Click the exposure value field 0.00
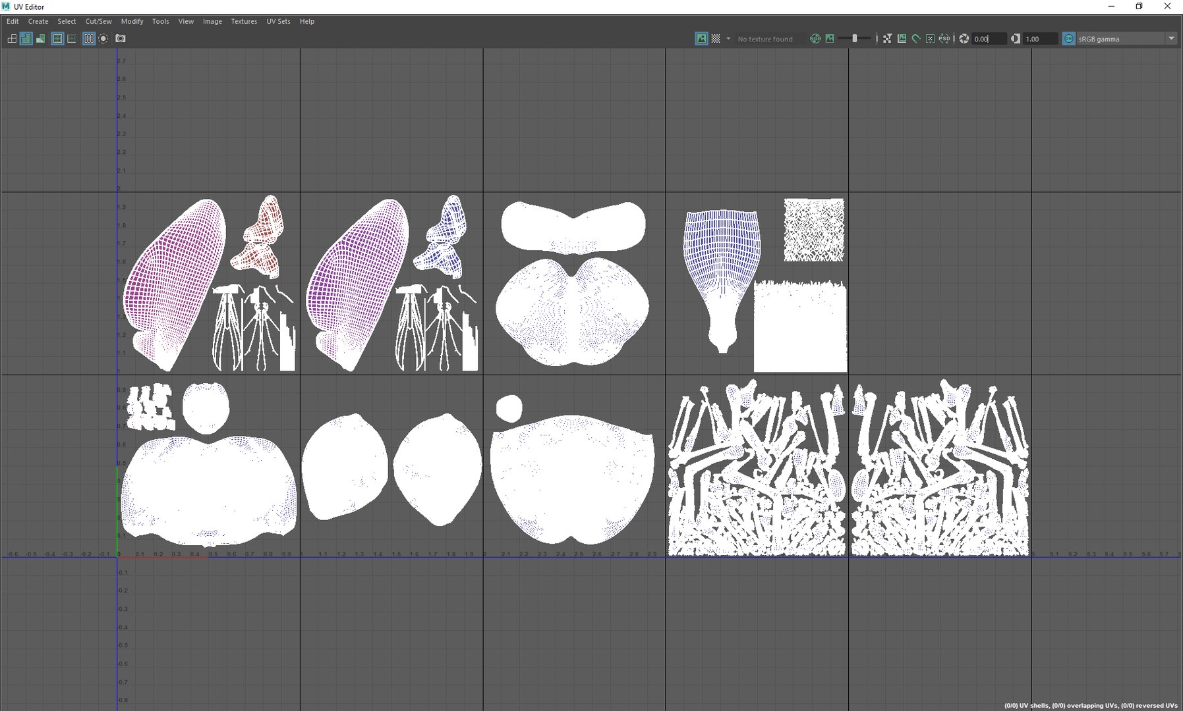The height and width of the screenshot is (711, 1183). [990, 39]
